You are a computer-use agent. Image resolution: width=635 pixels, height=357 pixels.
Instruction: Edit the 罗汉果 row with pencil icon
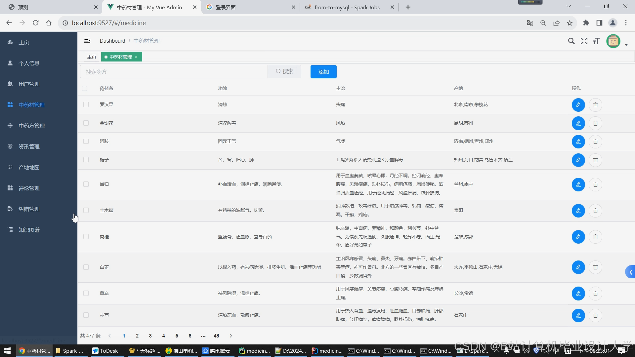578,105
